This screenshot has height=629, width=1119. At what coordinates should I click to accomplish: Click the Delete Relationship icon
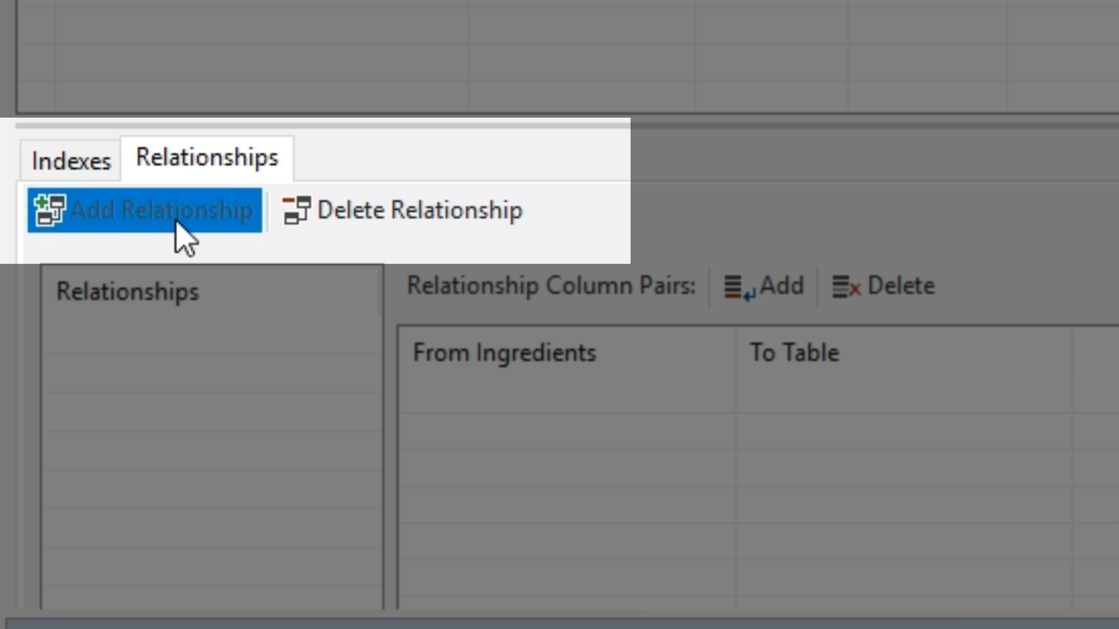coord(296,210)
